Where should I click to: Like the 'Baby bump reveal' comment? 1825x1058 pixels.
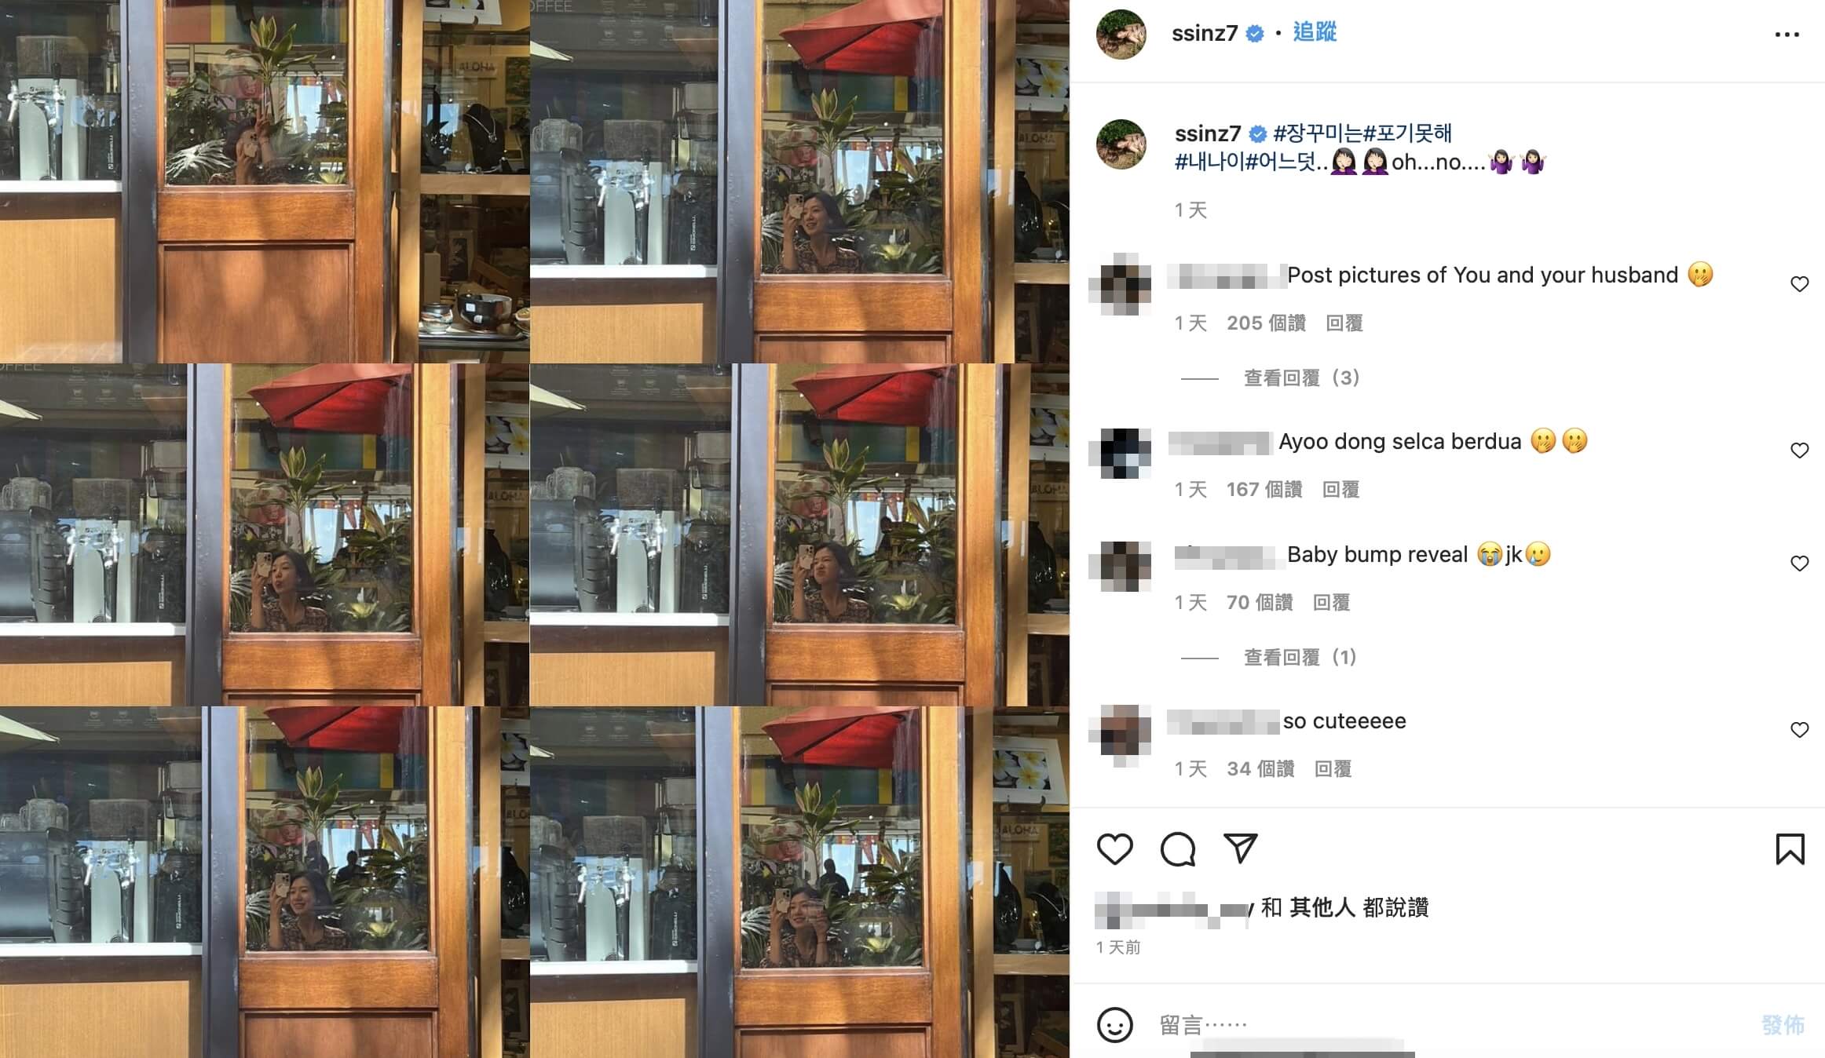[x=1799, y=564]
